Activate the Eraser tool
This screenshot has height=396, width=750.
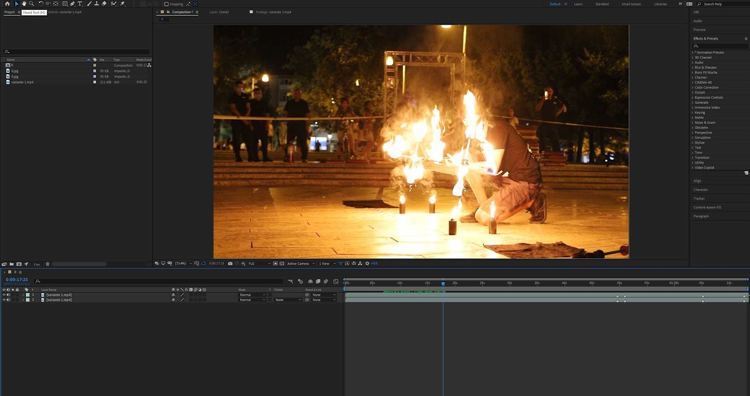[104, 4]
